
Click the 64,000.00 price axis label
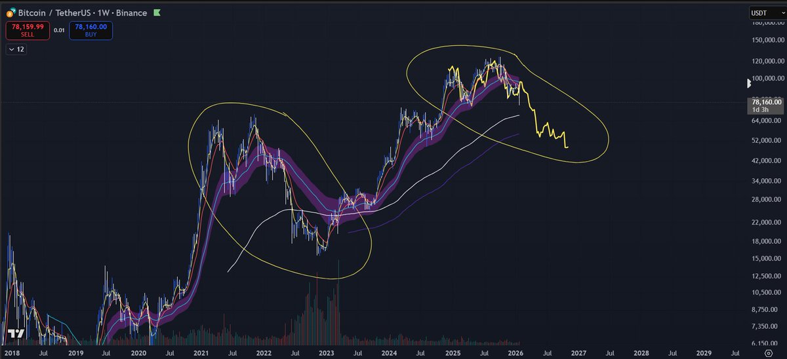pyautogui.click(x=767, y=121)
